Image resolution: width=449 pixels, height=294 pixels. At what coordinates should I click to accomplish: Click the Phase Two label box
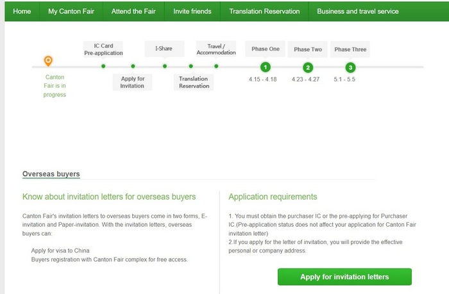[308, 49]
